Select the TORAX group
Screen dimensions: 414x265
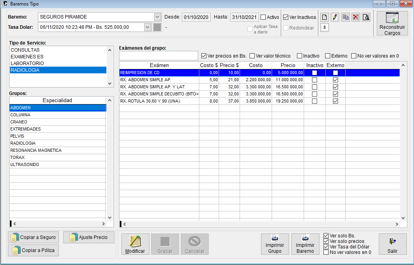(x=58, y=157)
